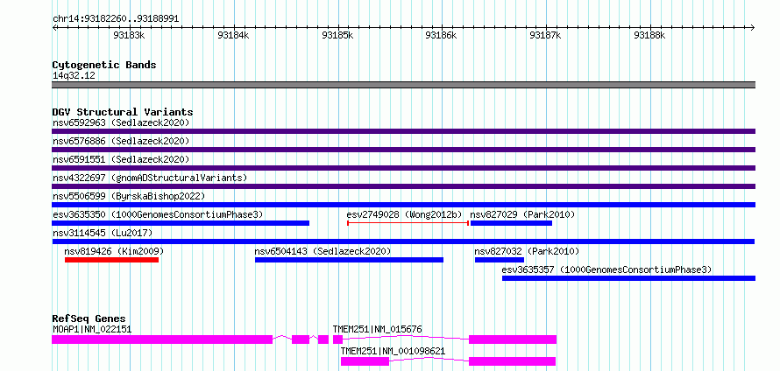This screenshot has height=371, width=780.
Task: Click the blue bar under nsv6504143
Action: [x=349, y=260]
